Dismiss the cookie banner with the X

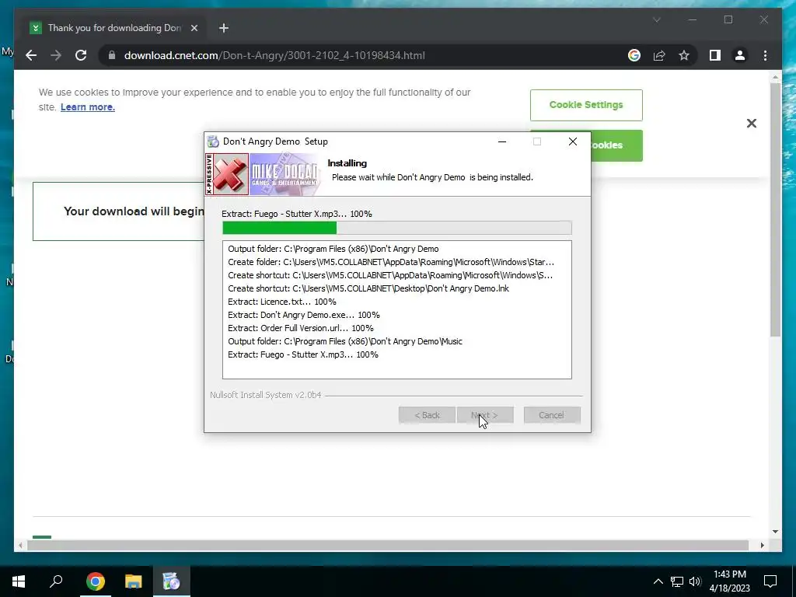(752, 124)
